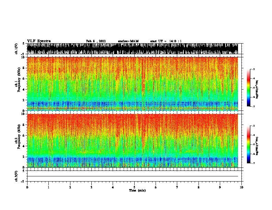Click time-axis tick label "0"

click(27, 187)
